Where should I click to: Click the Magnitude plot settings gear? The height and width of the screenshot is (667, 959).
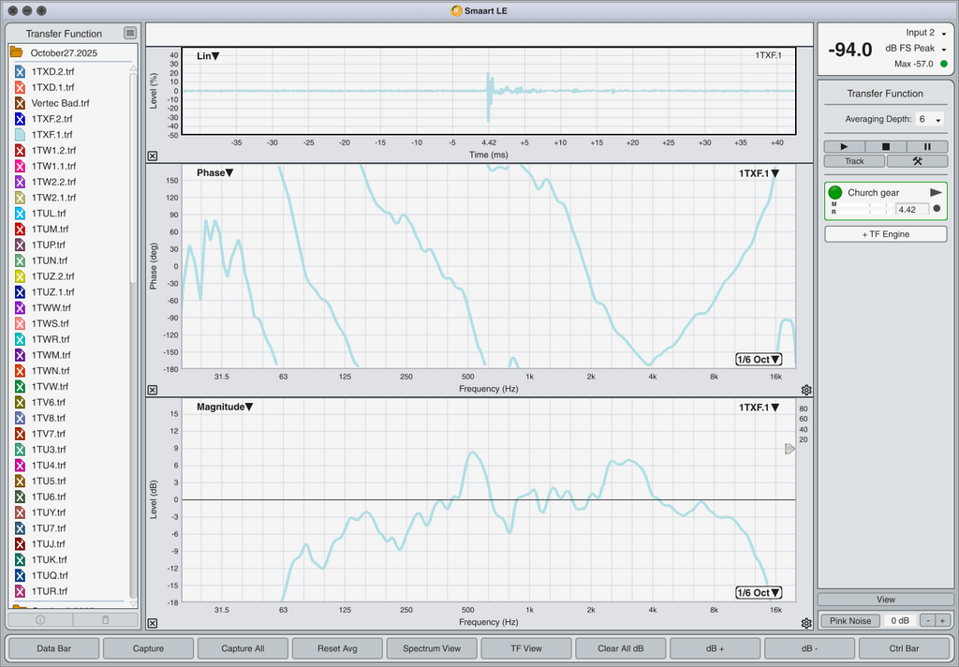coord(806,623)
